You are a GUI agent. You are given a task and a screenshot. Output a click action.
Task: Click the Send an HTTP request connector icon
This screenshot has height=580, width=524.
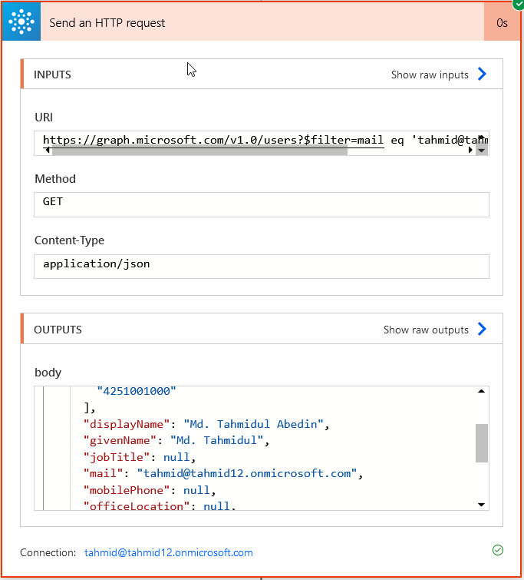21,22
